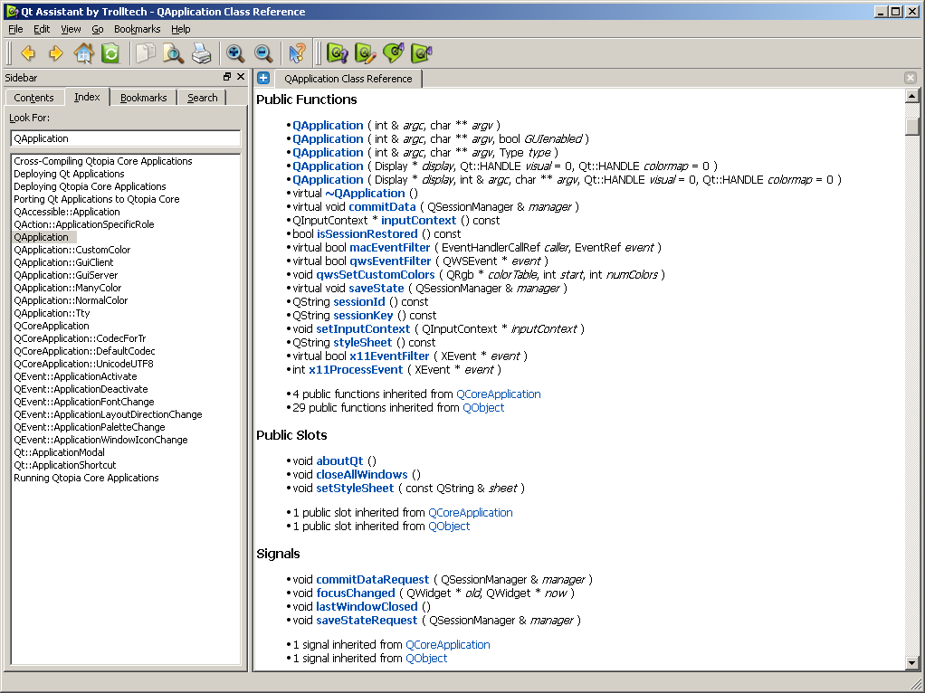Click the Print icon
The width and height of the screenshot is (925, 693).
(201, 53)
